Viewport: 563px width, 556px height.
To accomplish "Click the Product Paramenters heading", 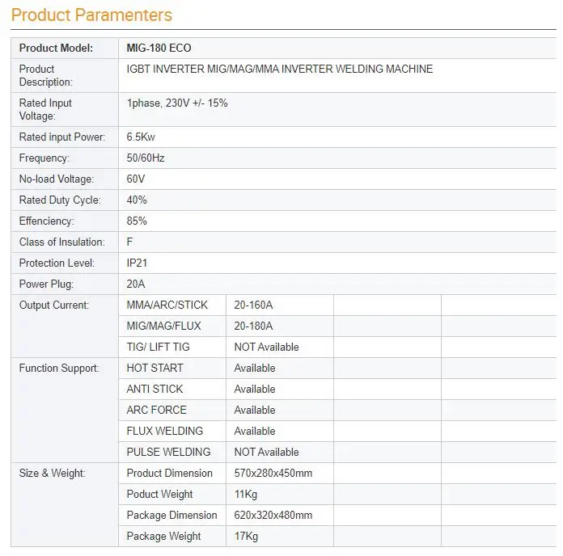I will (x=91, y=15).
